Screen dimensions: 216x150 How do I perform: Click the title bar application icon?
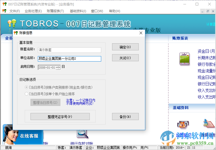click(x=5, y=4)
